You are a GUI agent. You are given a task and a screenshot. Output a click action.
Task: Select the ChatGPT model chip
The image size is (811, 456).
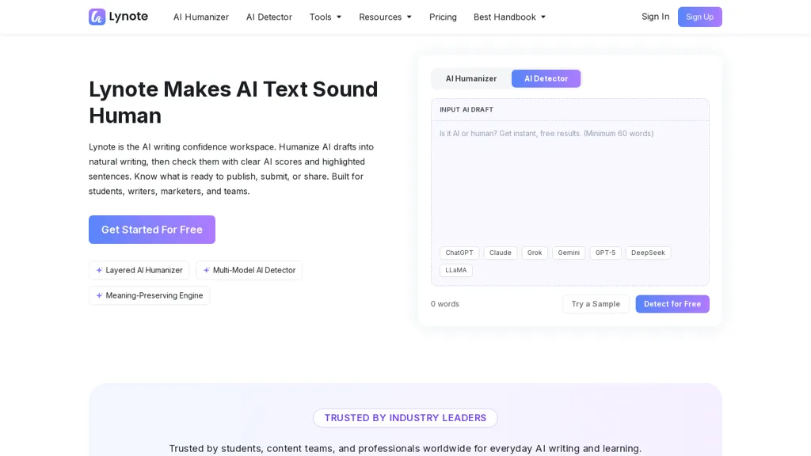(459, 253)
